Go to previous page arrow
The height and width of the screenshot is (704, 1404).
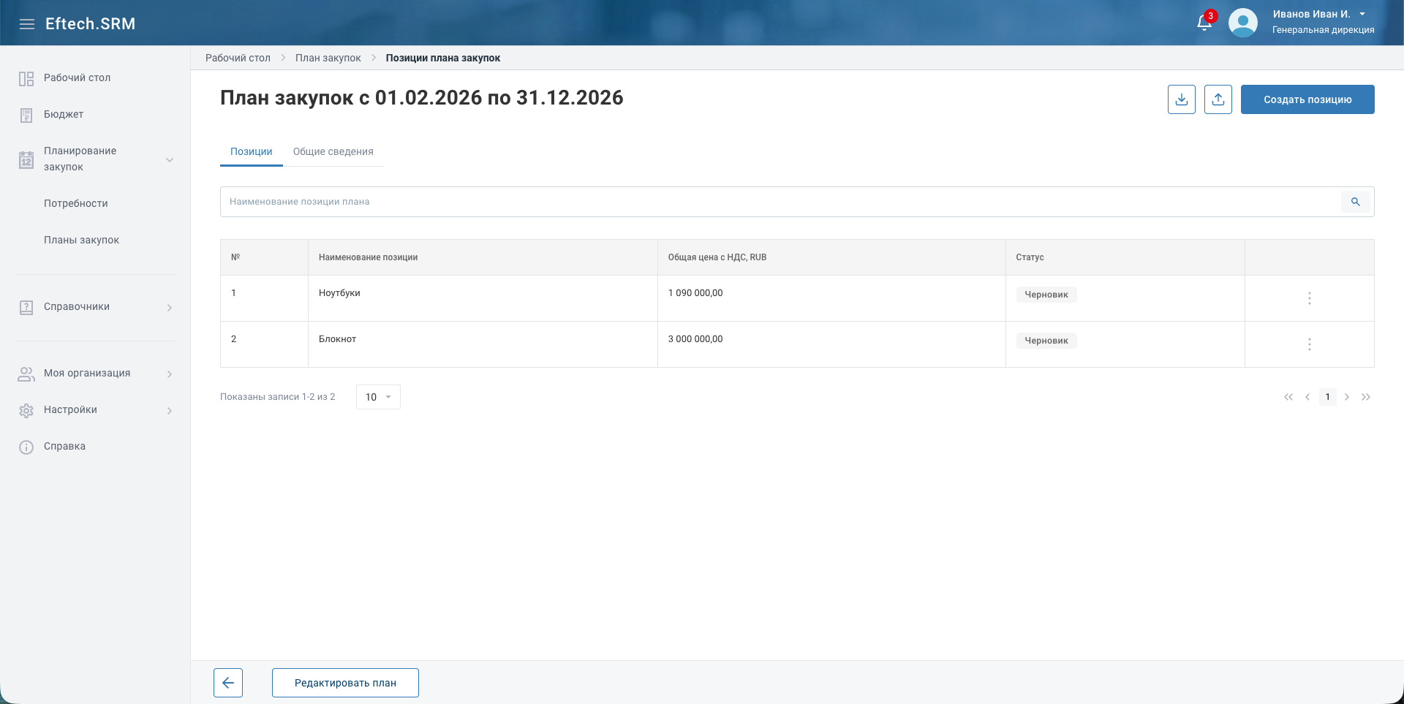[x=1307, y=397]
